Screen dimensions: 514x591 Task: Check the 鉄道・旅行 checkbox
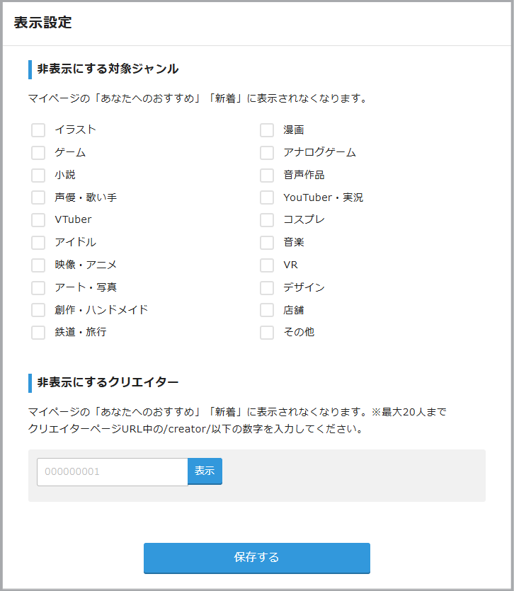click(x=38, y=333)
